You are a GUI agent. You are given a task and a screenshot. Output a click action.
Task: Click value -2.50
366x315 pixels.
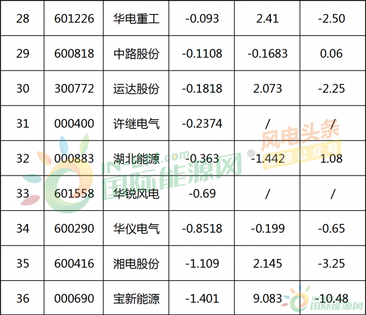tap(331, 19)
